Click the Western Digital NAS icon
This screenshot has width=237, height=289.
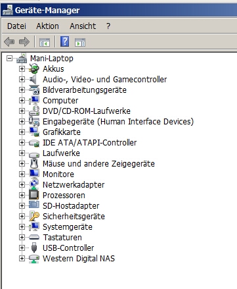coord(34,259)
